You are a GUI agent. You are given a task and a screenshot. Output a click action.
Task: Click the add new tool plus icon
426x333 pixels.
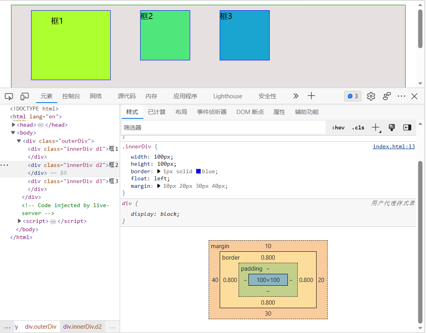coord(311,96)
